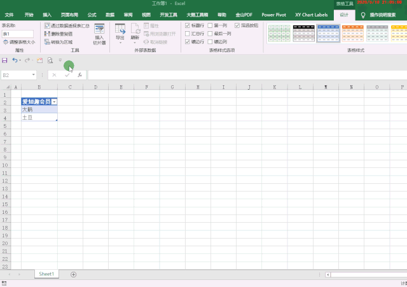Click the lightbulb tell-me icon

(x=363, y=15)
